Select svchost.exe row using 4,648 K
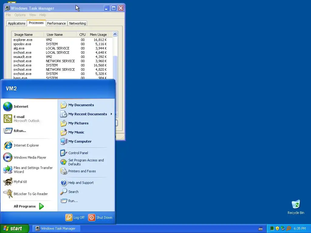 point(62,52)
